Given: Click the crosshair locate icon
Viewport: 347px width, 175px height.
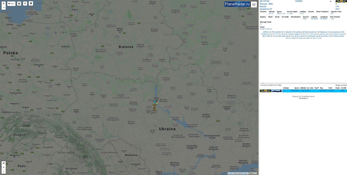Looking at the screenshot, I should point(25,4).
